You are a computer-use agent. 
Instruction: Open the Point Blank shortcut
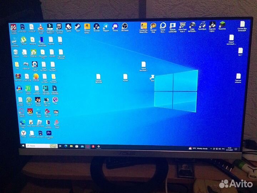(x=202, y=26)
